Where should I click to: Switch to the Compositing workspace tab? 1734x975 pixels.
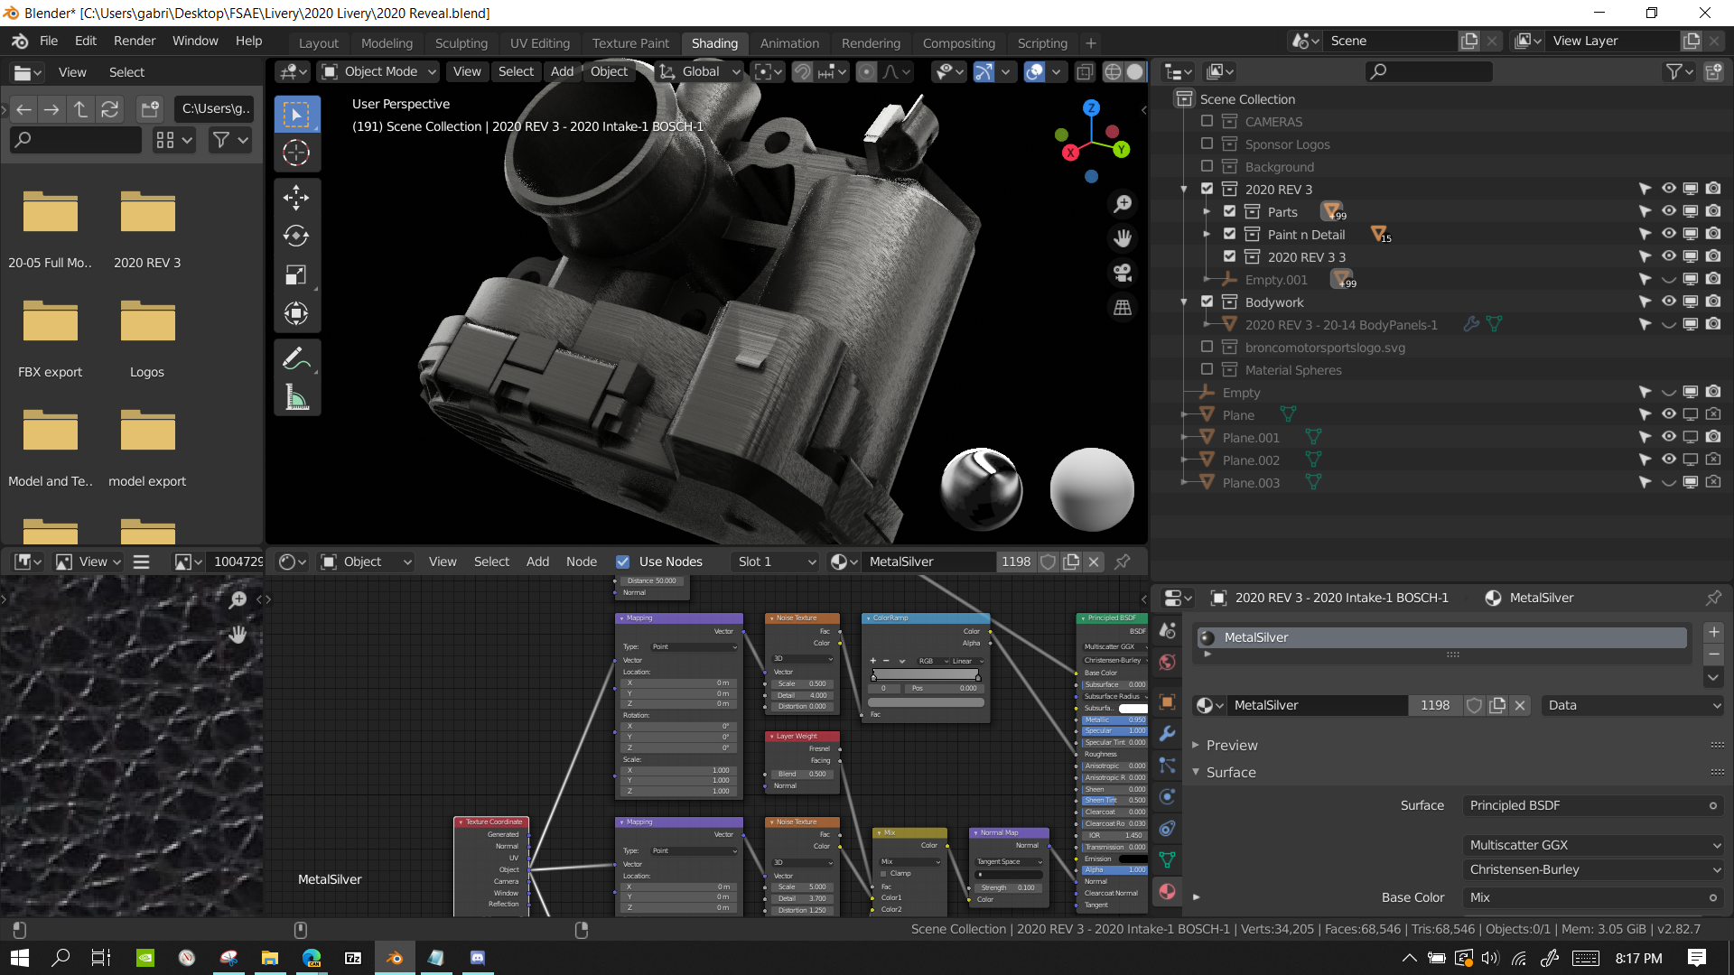tap(959, 43)
